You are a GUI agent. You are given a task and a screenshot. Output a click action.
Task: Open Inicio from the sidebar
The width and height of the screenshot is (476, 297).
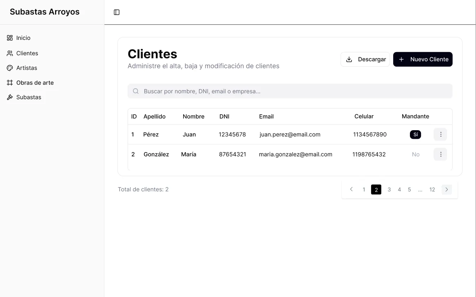tap(19, 38)
